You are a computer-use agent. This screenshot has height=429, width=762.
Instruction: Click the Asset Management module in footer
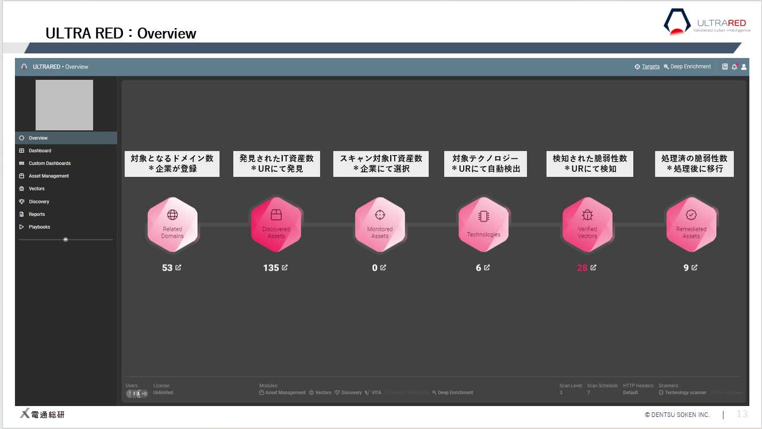[283, 393]
